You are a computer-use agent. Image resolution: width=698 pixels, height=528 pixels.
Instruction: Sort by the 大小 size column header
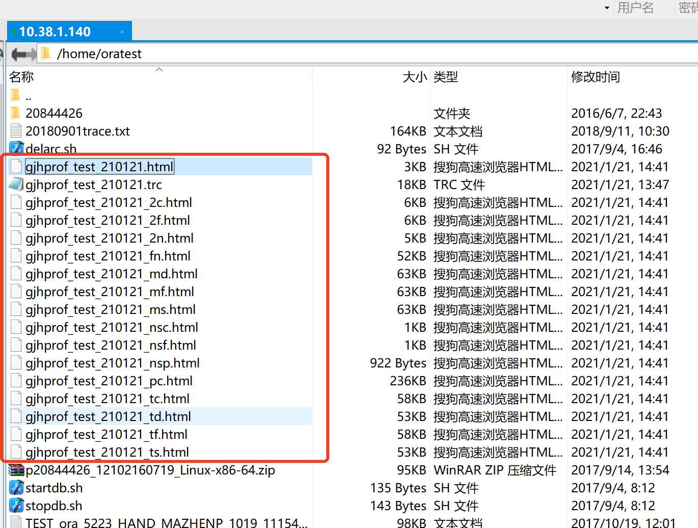tap(414, 77)
